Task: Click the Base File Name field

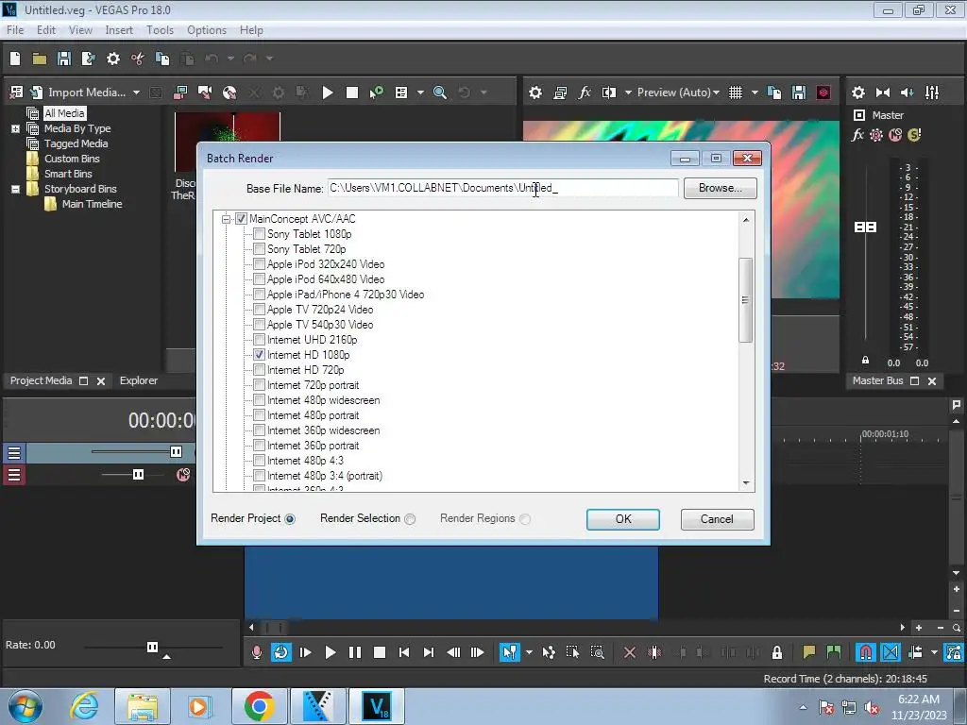Action: 502,188
